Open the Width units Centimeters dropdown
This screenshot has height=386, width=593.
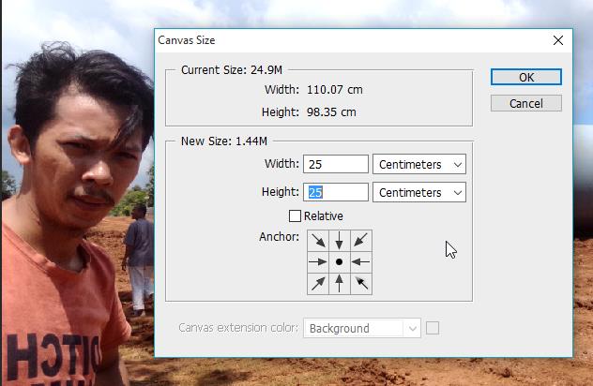tap(419, 164)
